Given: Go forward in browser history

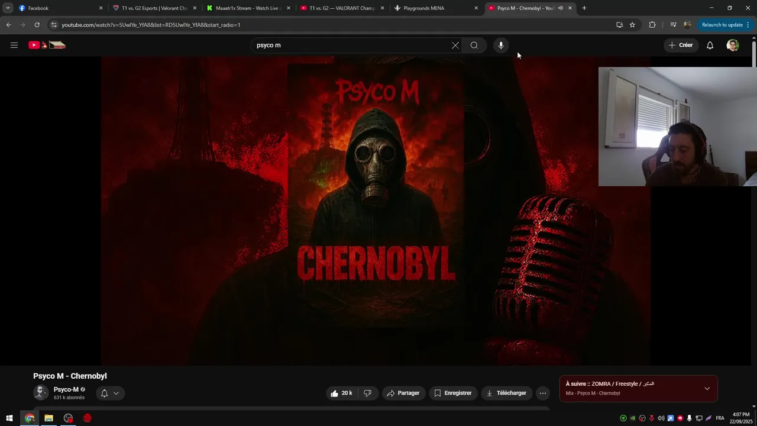Looking at the screenshot, I should 22,25.
